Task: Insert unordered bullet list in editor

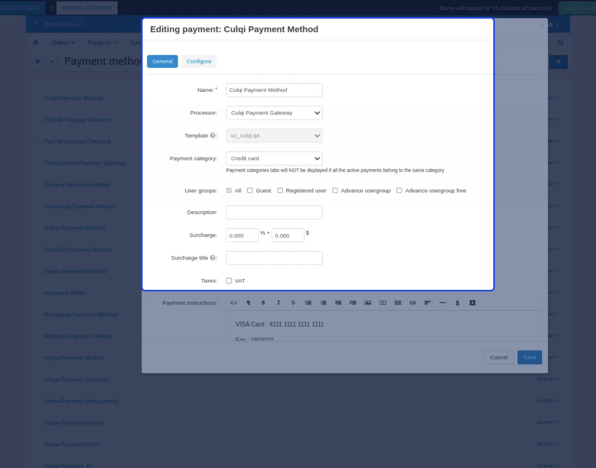Action: [x=308, y=303]
